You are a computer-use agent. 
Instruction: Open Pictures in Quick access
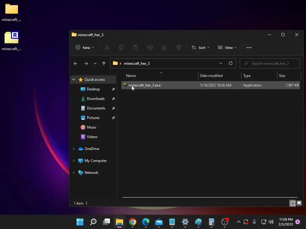[93, 118]
